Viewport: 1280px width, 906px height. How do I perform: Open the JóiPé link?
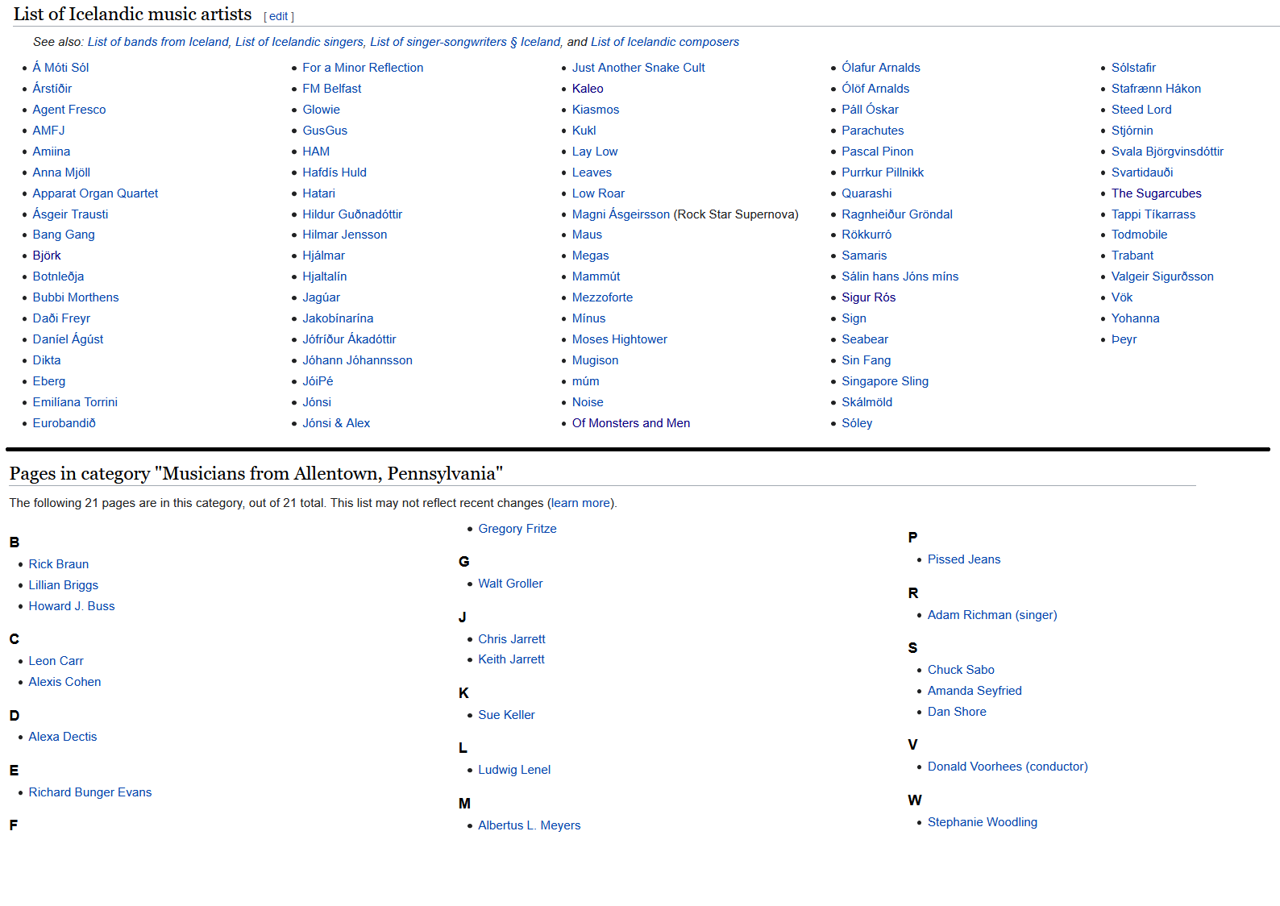click(318, 381)
